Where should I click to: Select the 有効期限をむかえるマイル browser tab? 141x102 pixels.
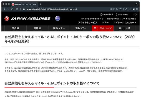pyautogui.click(x=24, y=4)
